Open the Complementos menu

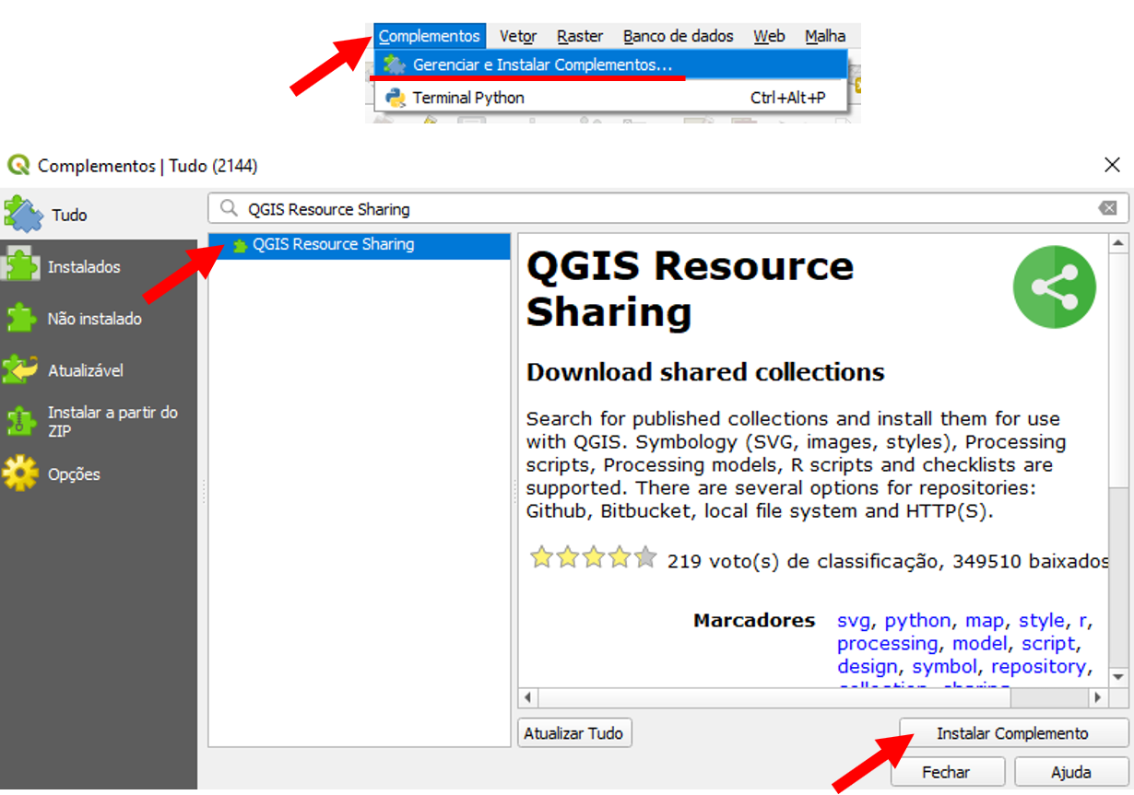pos(429,36)
